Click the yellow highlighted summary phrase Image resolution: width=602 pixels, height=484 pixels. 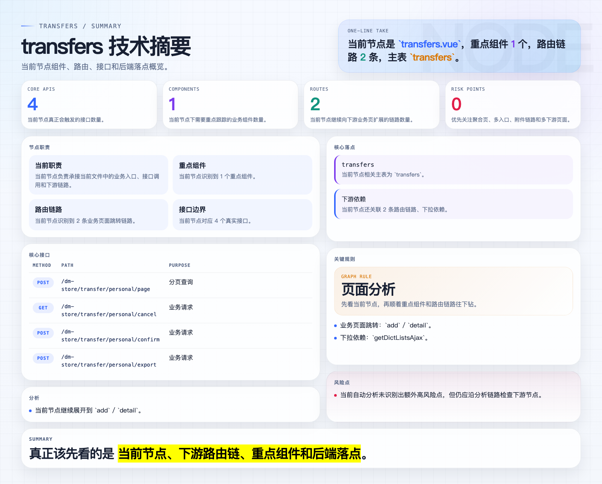pos(239,454)
